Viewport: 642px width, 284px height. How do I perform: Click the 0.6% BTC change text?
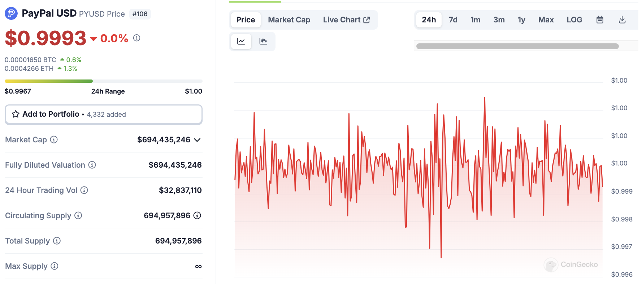pyautogui.click(x=74, y=60)
